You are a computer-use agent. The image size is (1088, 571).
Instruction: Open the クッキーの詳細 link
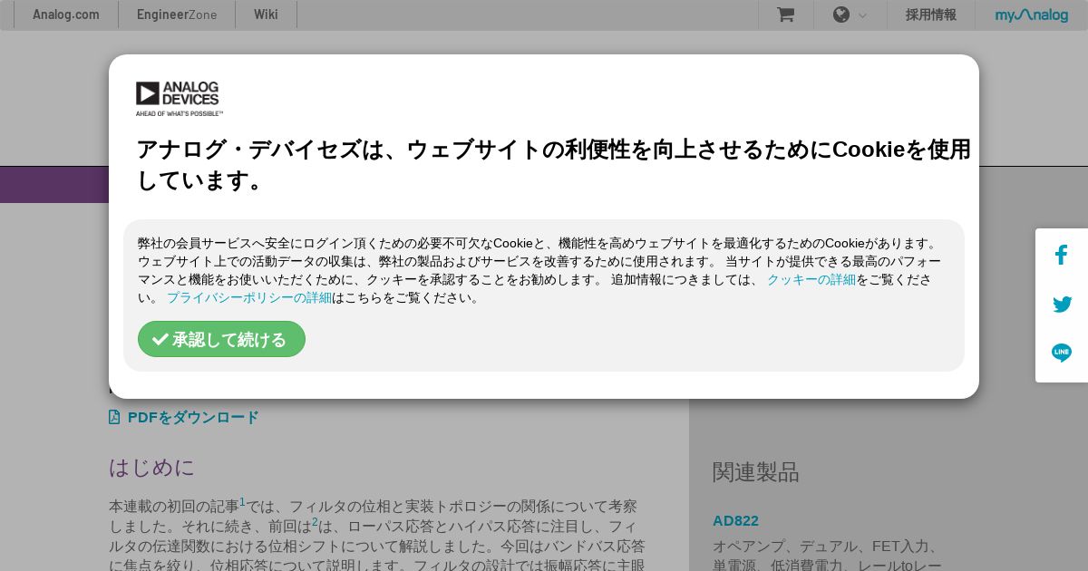(811, 279)
